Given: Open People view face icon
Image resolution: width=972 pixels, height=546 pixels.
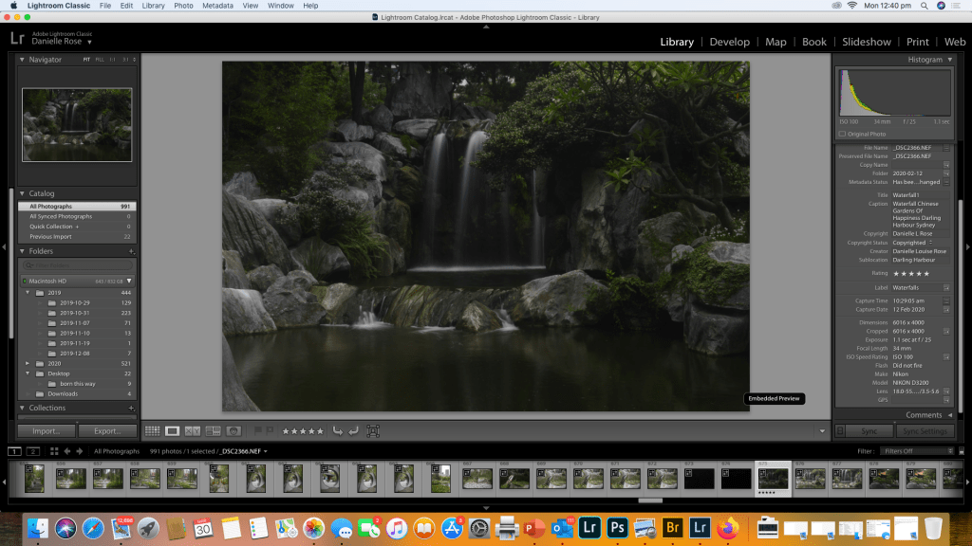Looking at the screenshot, I should (233, 431).
